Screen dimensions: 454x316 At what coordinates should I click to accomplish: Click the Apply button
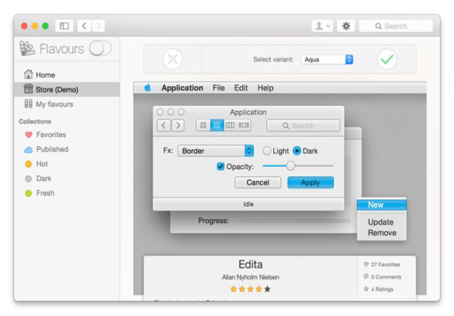pyautogui.click(x=310, y=182)
